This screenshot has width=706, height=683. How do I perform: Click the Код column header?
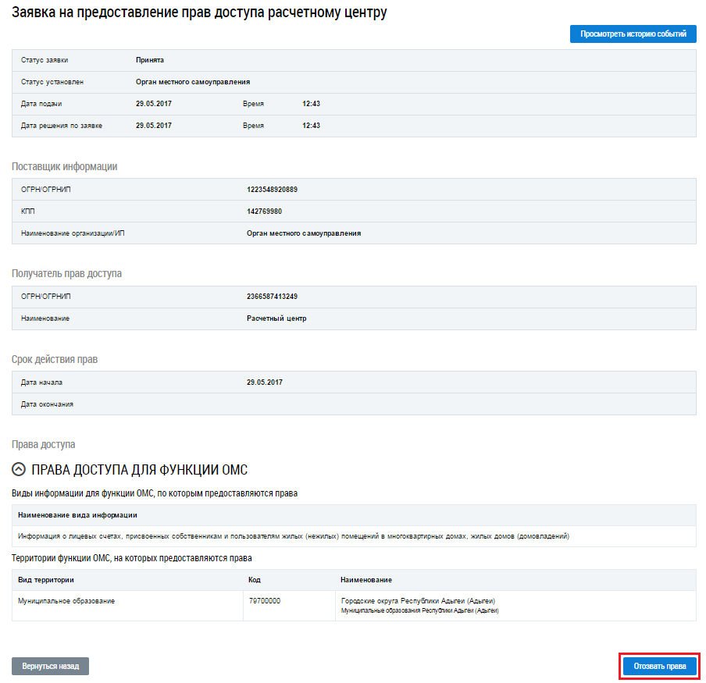[255, 580]
